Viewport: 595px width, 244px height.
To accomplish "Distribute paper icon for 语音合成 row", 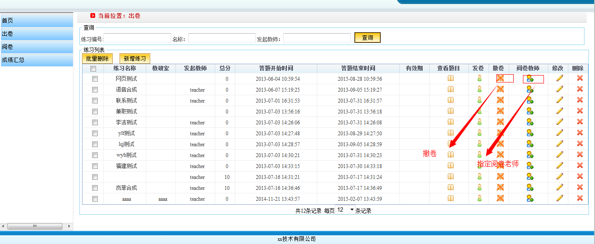I will click(479, 89).
